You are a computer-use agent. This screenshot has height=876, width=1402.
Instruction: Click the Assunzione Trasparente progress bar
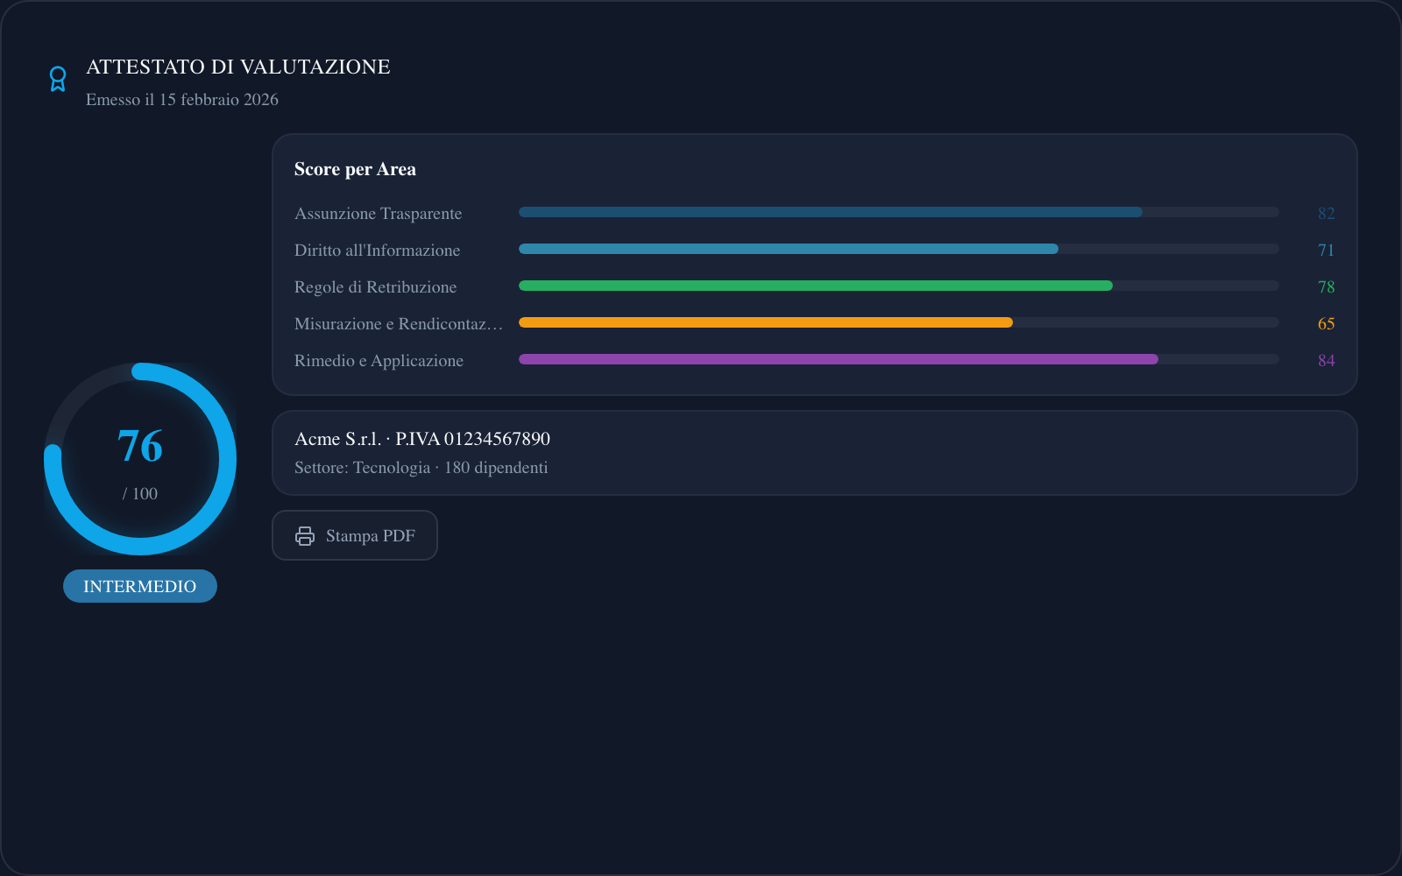pyautogui.click(x=898, y=212)
